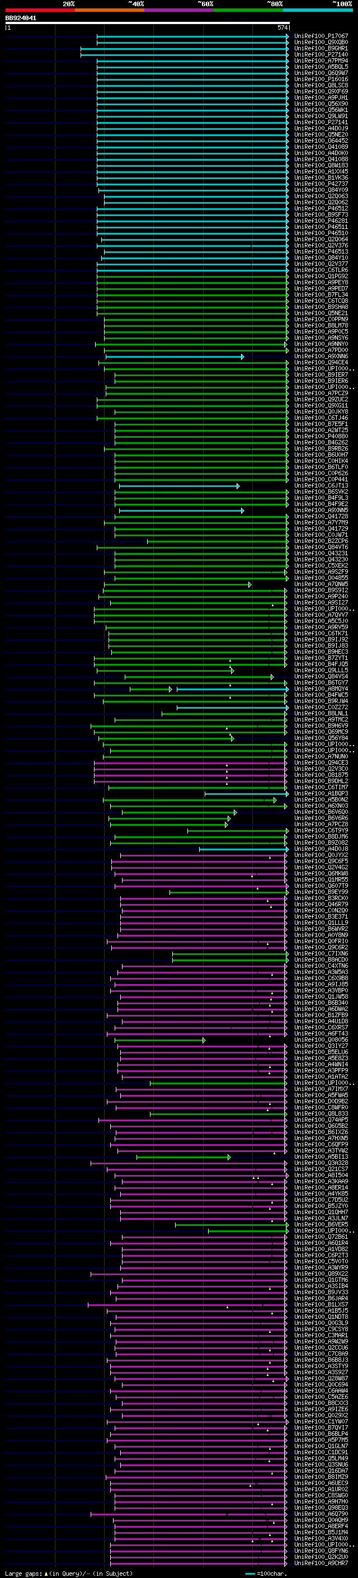The image size is (358, 1578).
Task: Select the UniRef100_Q94CE4 label
Action: pyautogui.click(x=321, y=362)
